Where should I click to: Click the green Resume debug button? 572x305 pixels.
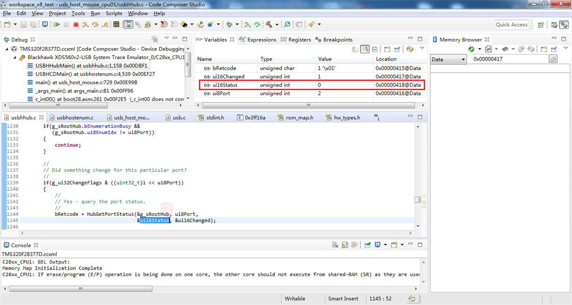click(57, 25)
